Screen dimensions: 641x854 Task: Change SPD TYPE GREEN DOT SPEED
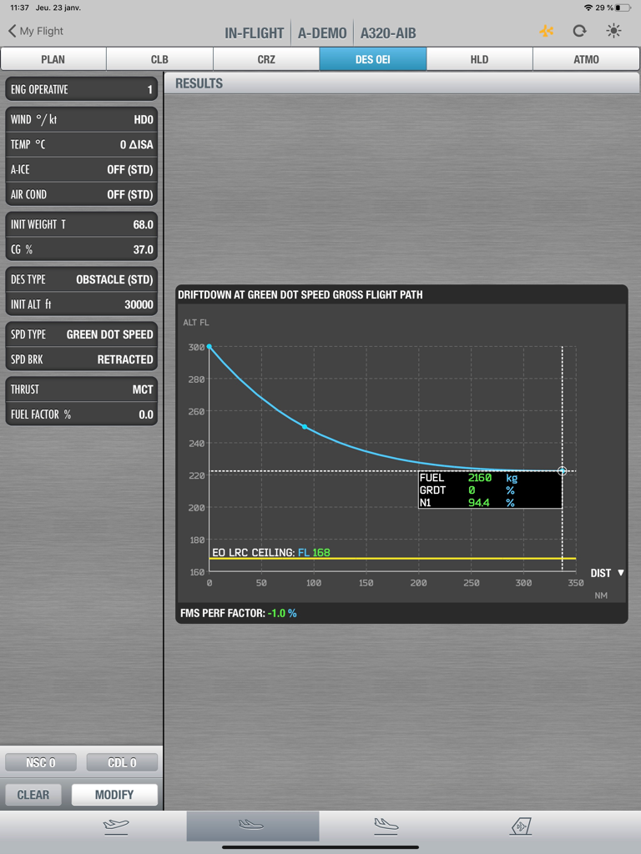click(82, 334)
